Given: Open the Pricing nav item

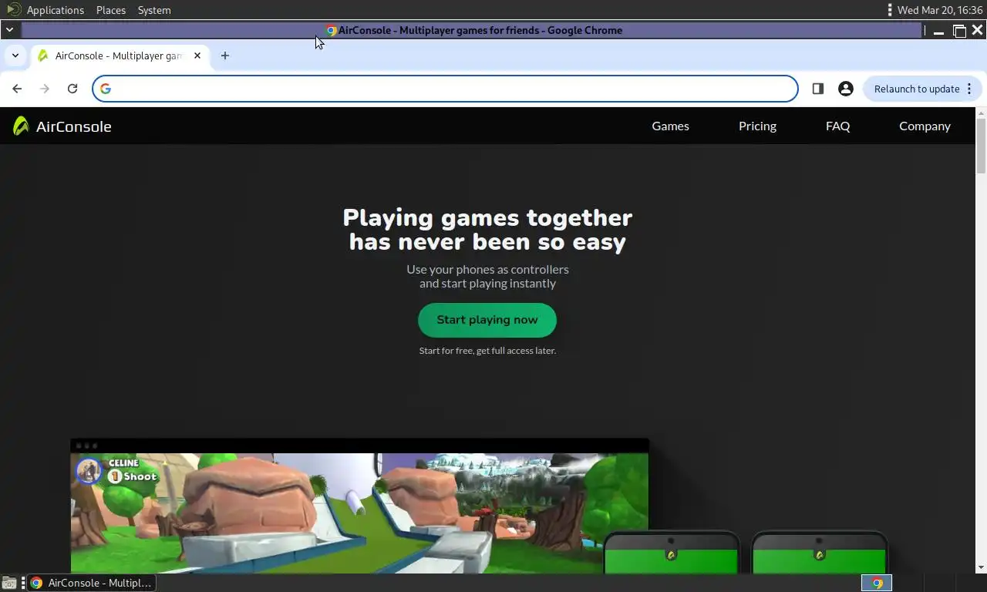Looking at the screenshot, I should tap(757, 126).
